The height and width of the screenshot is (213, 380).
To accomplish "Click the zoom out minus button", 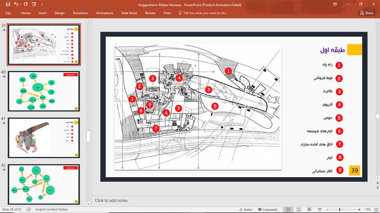I will 327,209.
